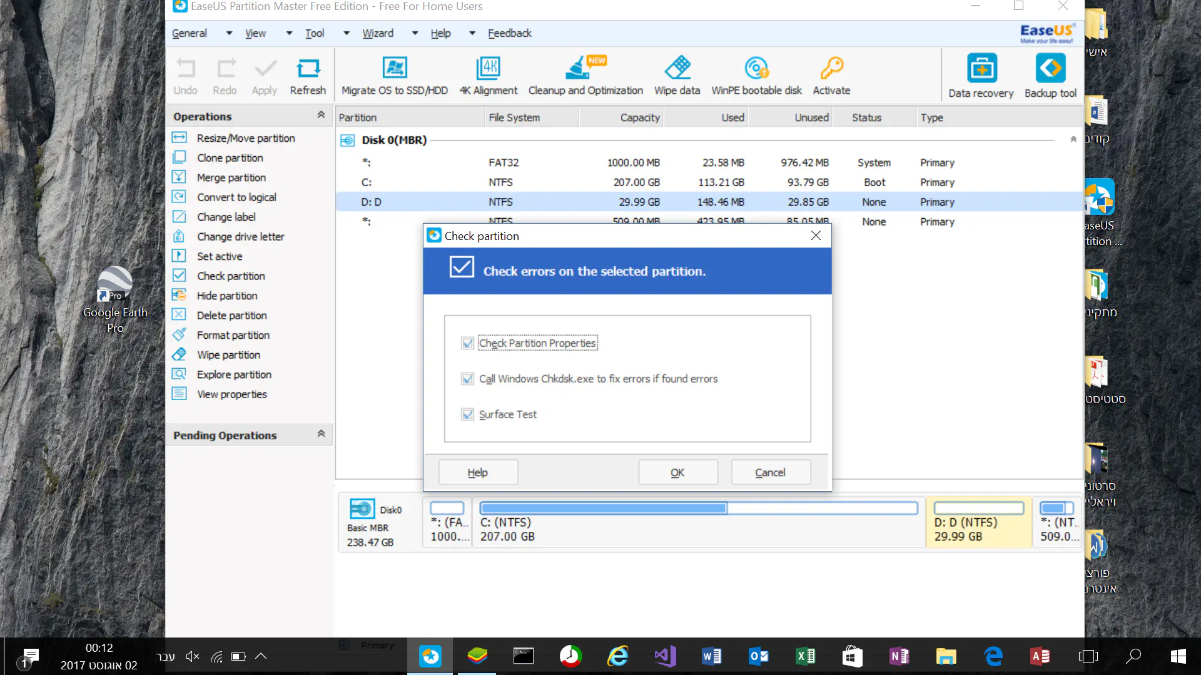Toggle Call Windows Chkdsk.exe checkbox
This screenshot has height=675, width=1201.
click(467, 379)
